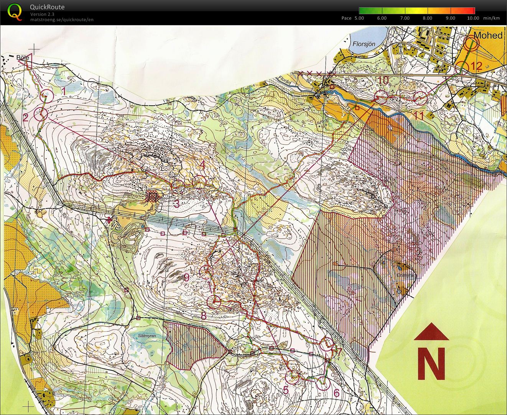This screenshot has width=507, height=415.
Task: Select the 7.00 pace value
Action: click(405, 18)
